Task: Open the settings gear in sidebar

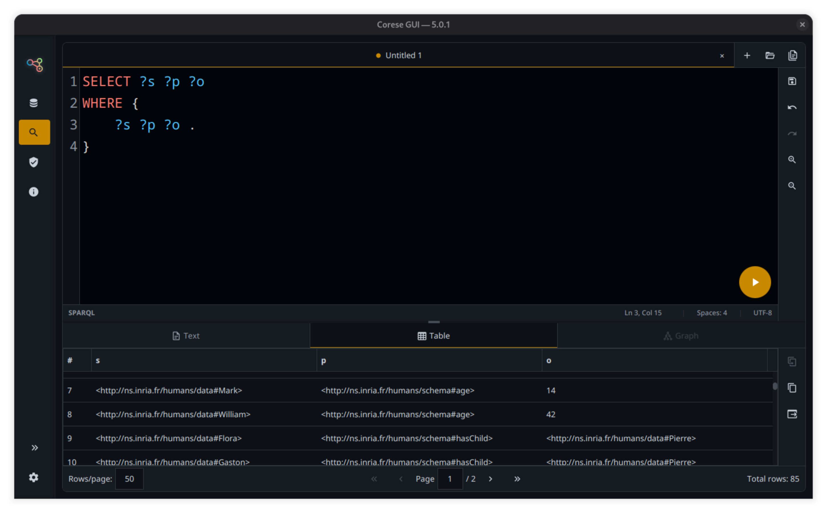Action: [34, 477]
